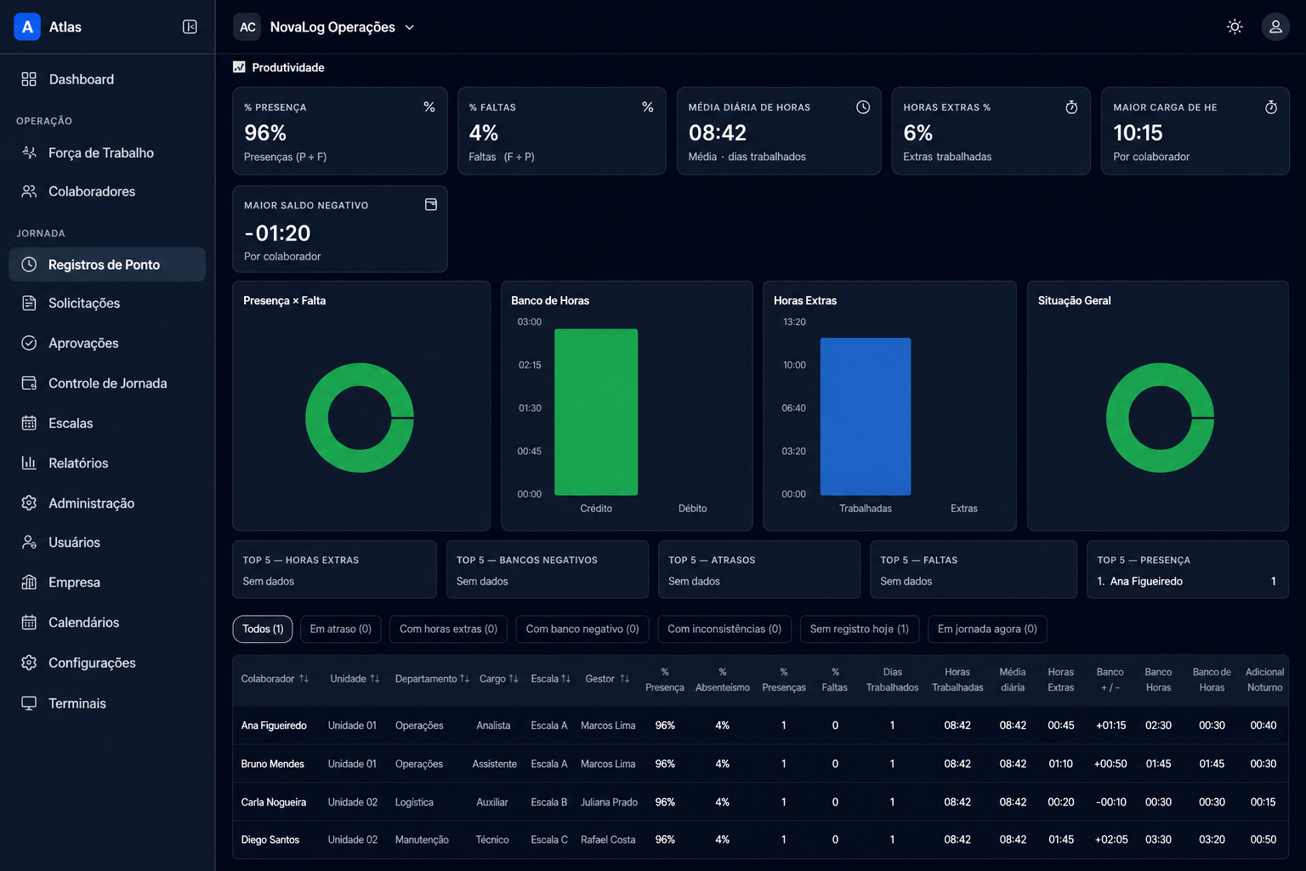Image resolution: width=1306 pixels, height=871 pixels.
Task: Click the Maior Saldo Negativo -01:20 value
Action: tap(277, 233)
